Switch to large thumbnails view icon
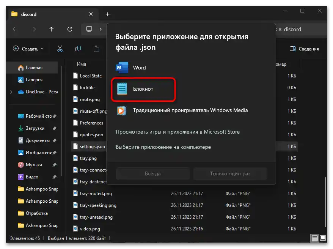This screenshot has width=333, height=249. 323,238
